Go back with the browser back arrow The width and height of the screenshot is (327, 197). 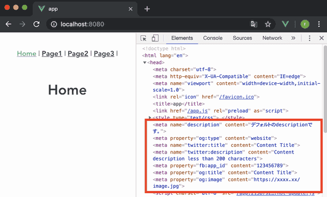[x=8, y=24]
